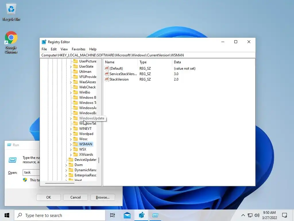Select the EnterpriseResc... tree item

point(85,175)
